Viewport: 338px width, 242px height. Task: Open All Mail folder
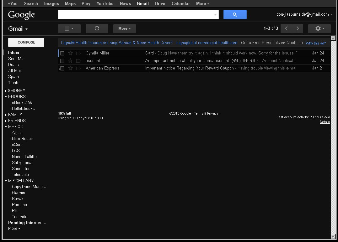pyautogui.click(x=15, y=70)
